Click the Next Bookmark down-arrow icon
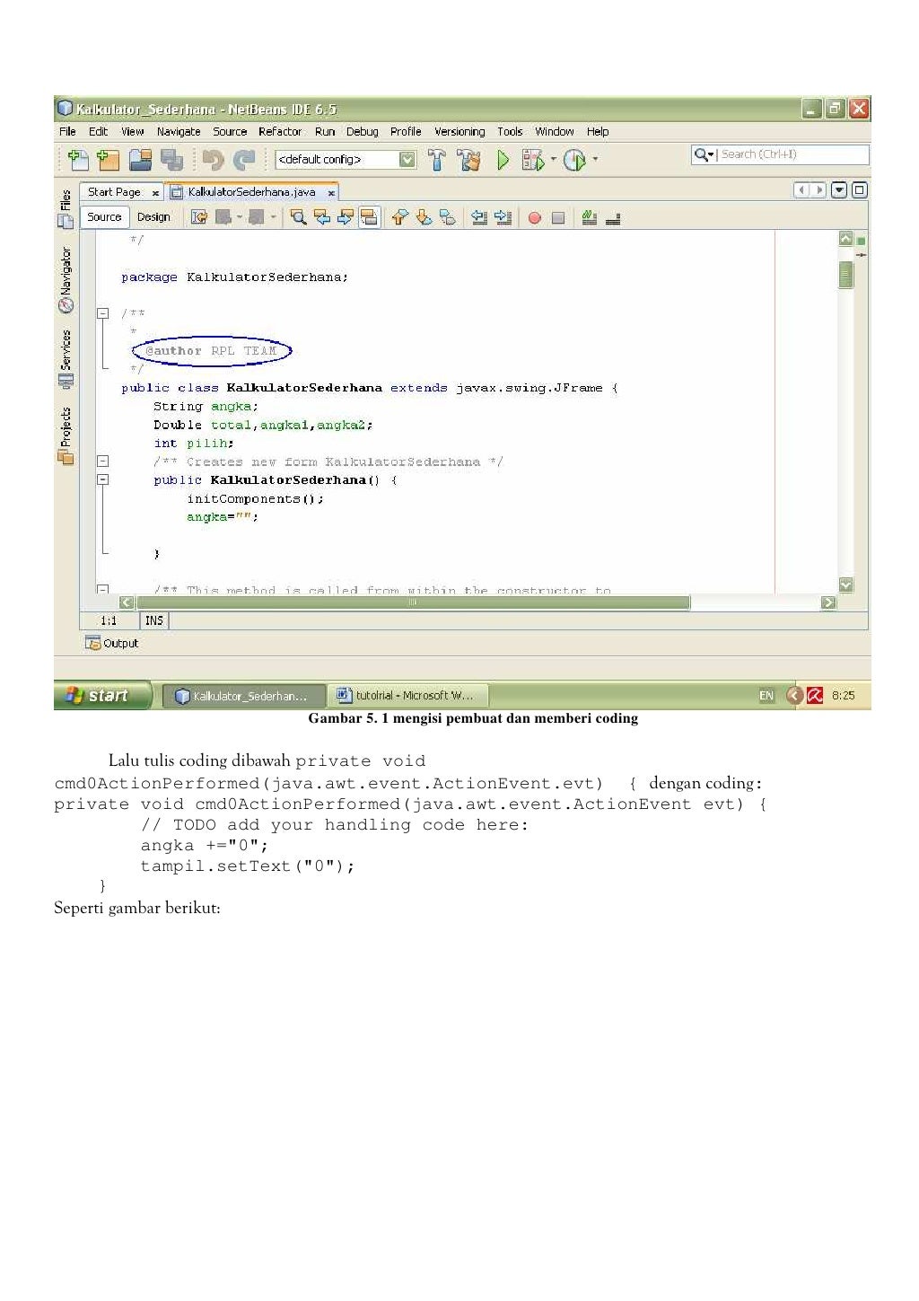Image resolution: width=919 pixels, height=1301 pixels. pyautogui.click(x=424, y=217)
